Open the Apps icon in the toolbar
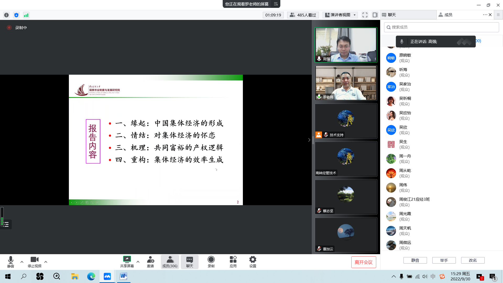This screenshot has height=283, width=503. click(233, 262)
